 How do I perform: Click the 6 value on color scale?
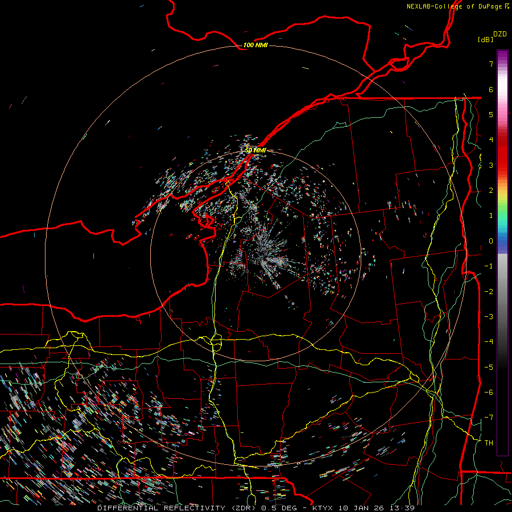[x=491, y=89]
